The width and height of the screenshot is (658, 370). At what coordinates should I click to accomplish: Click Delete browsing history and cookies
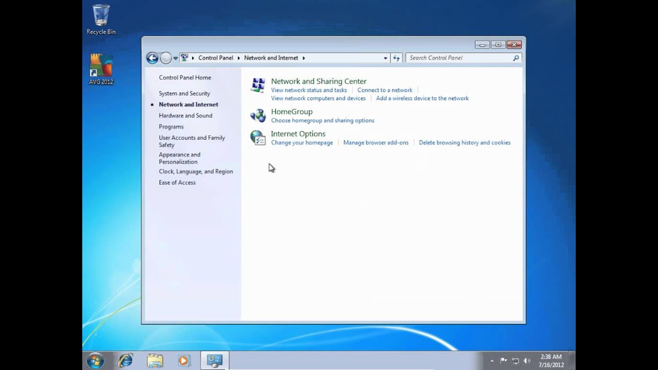[x=465, y=143]
